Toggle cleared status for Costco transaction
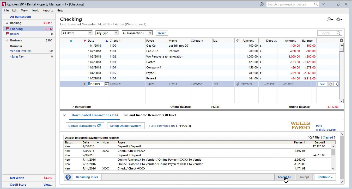352x189 pixels. (x=260, y=62)
